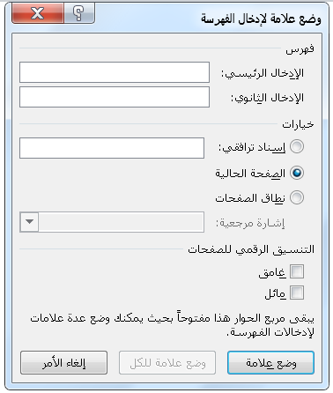Click the التنسيق الرقمي للصفحات section header
Viewport: 333px width, 393px height.
[251, 249]
